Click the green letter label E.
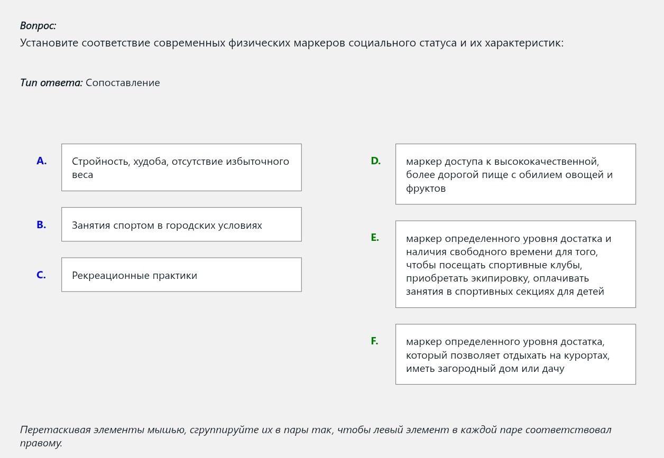This screenshot has width=664, height=458. click(x=375, y=238)
